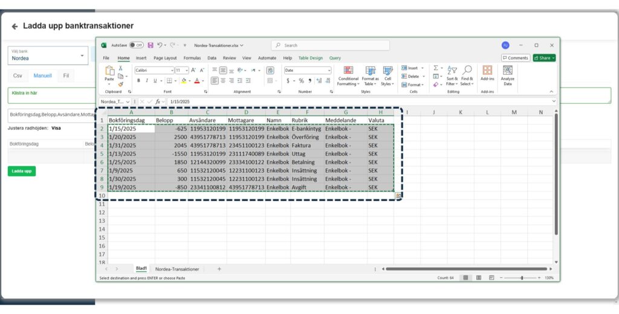Click the Excel Search box

331,45
